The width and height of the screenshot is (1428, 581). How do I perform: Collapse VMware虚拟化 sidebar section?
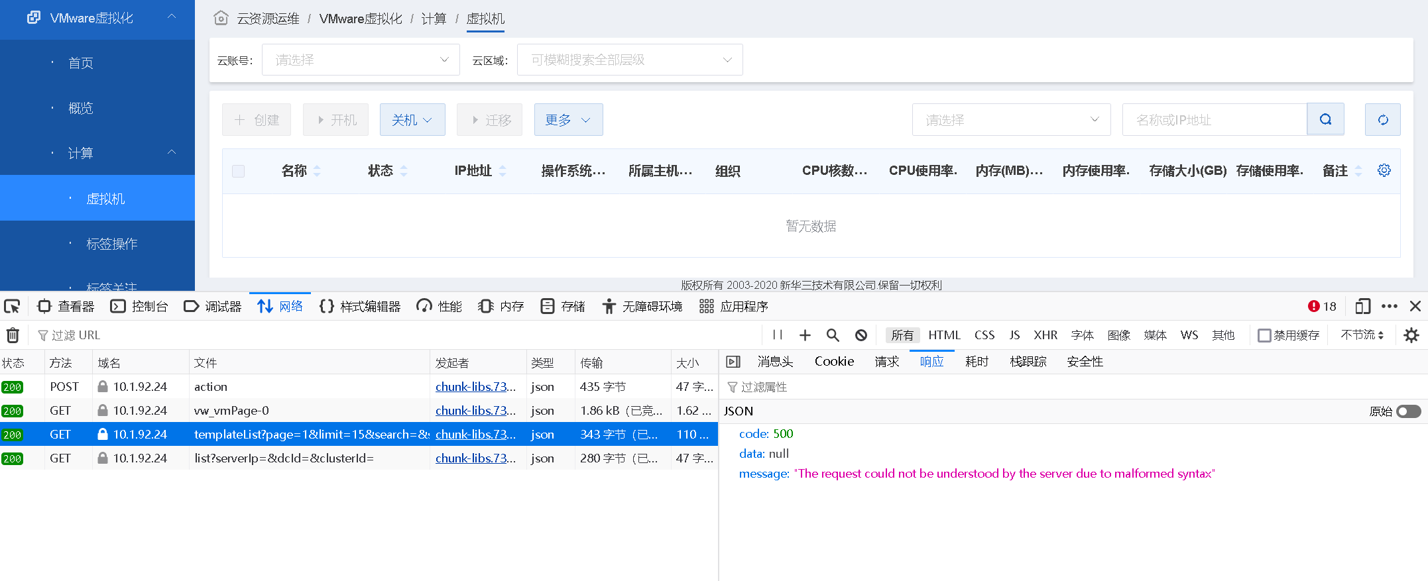tap(172, 17)
